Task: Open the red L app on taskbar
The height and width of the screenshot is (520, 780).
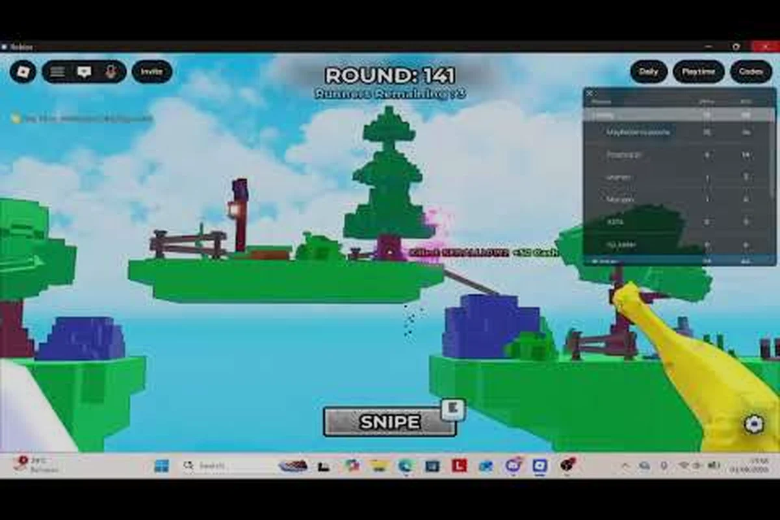Action: click(x=460, y=465)
